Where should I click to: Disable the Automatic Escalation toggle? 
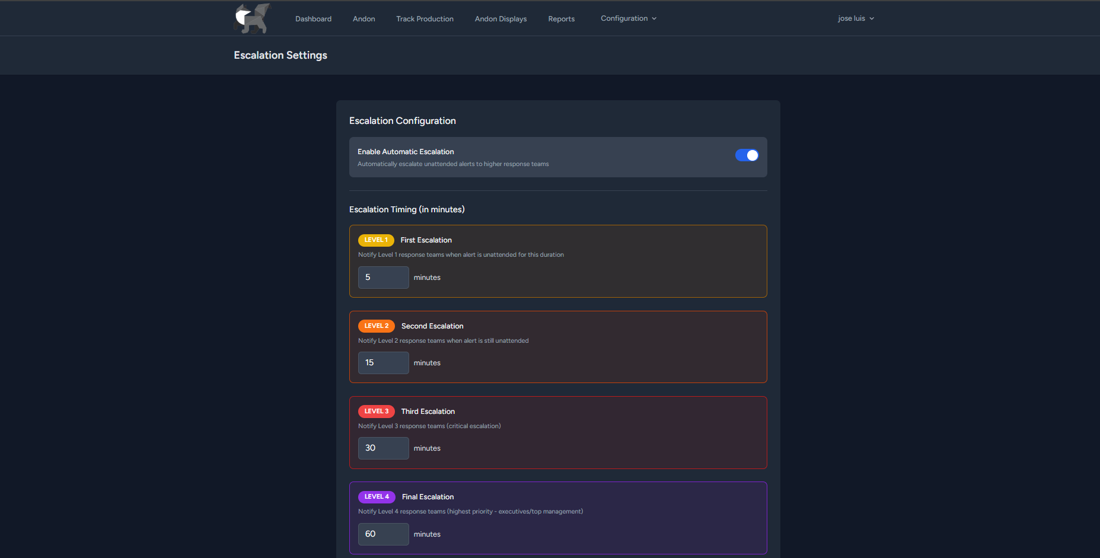pyautogui.click(x=747, y=155)
